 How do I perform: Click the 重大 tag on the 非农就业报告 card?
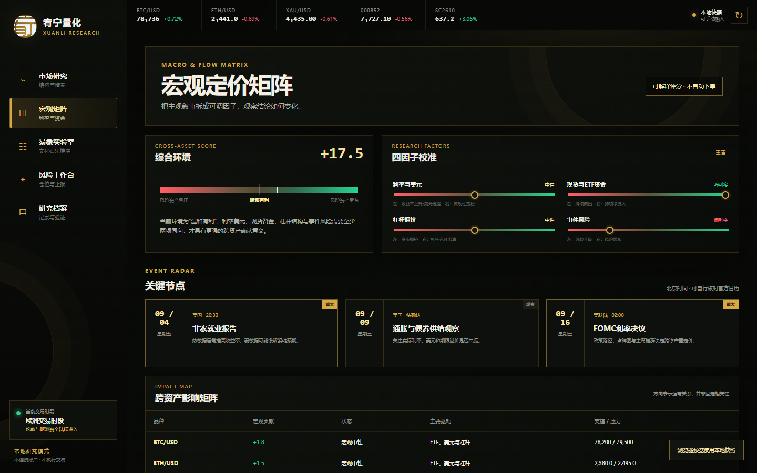(x=330, y=304)
